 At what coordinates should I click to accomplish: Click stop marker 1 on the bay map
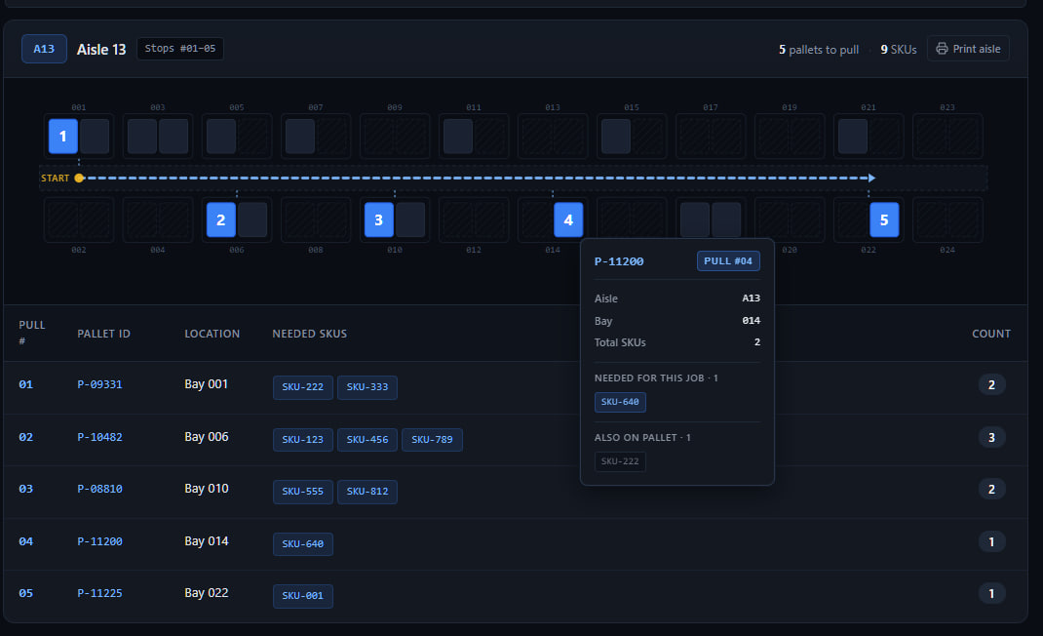(x=62, y=136)
